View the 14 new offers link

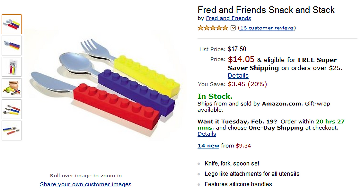coord(208,146)
